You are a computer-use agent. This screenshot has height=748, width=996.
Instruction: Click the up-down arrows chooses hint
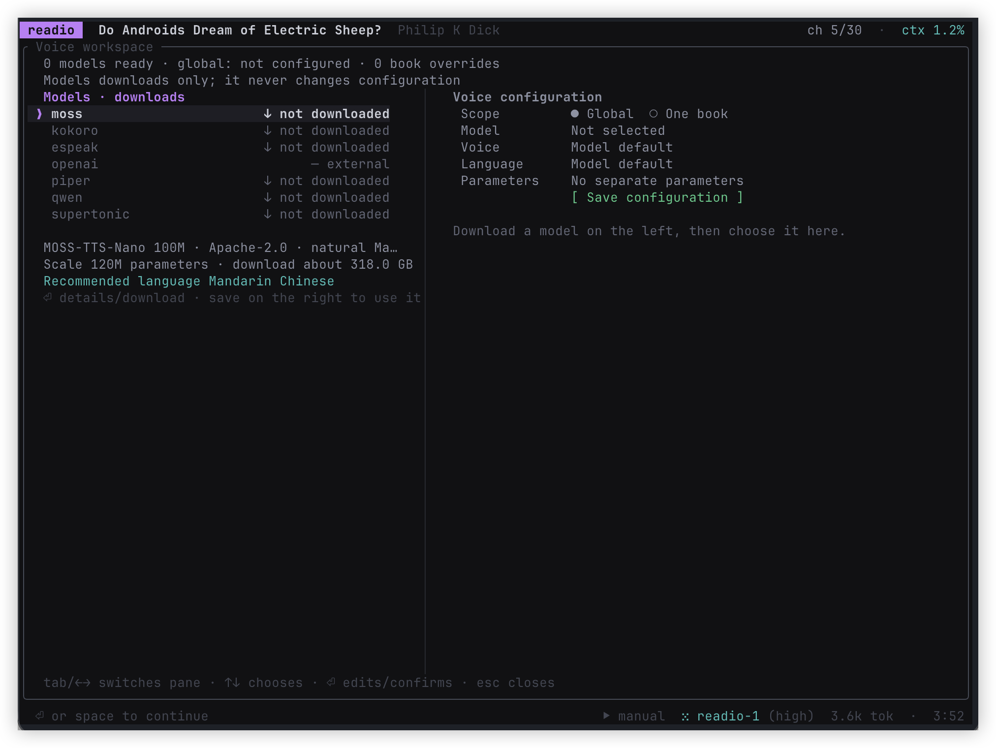pos(263,683)
